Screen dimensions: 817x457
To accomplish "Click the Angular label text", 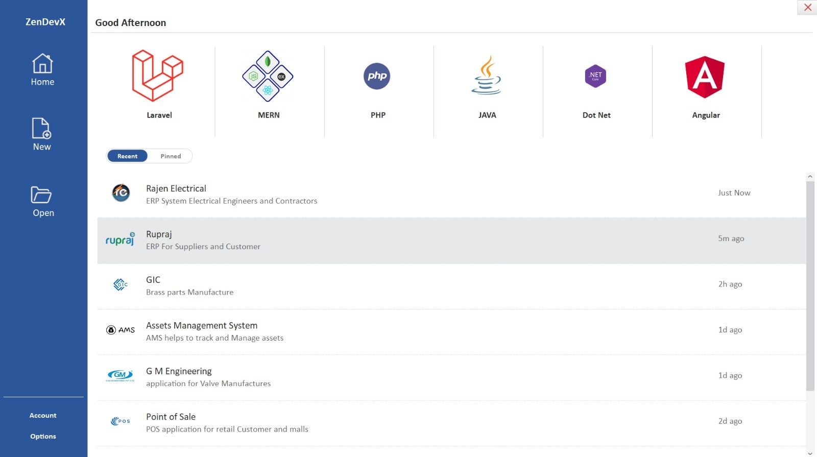I will coord(706,115).
